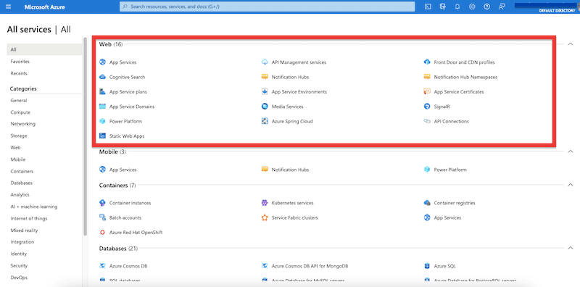
Task: Open Azure Cosmos DB API for MongoDB
Action: (310, 266)
